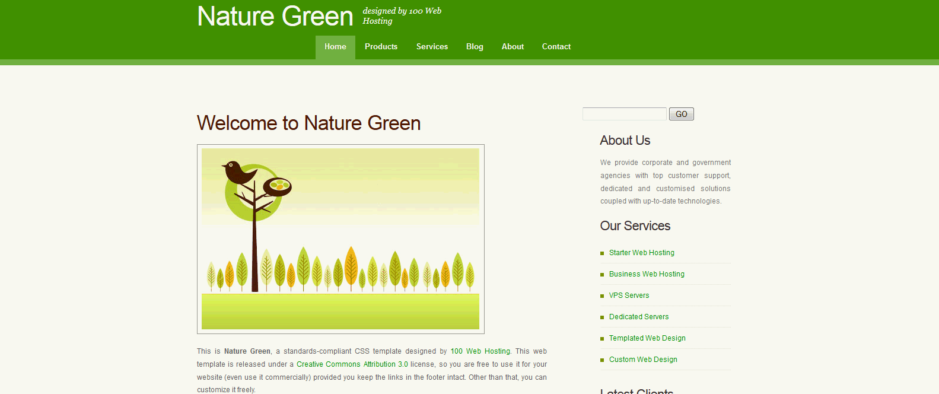This screenshot has height=394, width=939.
Task: Open the Home navigation tab
Action: coord(335,47)
